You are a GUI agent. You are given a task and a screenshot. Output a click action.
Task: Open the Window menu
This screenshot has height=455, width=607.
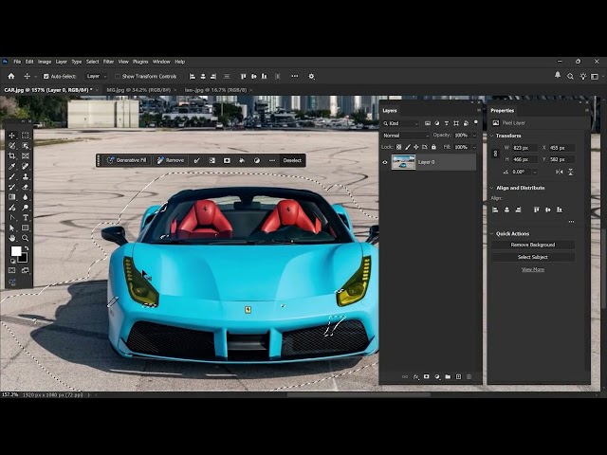pos(161,62)
